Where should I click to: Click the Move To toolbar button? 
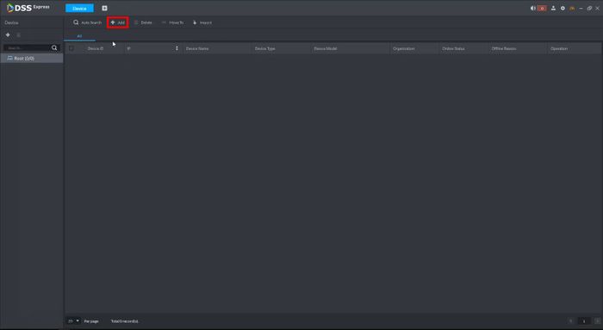[x=172, y=22]
